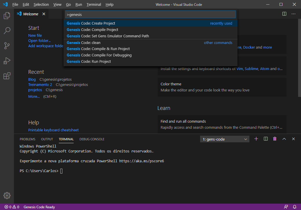
Task: Open Printable keyboard cheatsheet link
Action: tap(53, 130)
